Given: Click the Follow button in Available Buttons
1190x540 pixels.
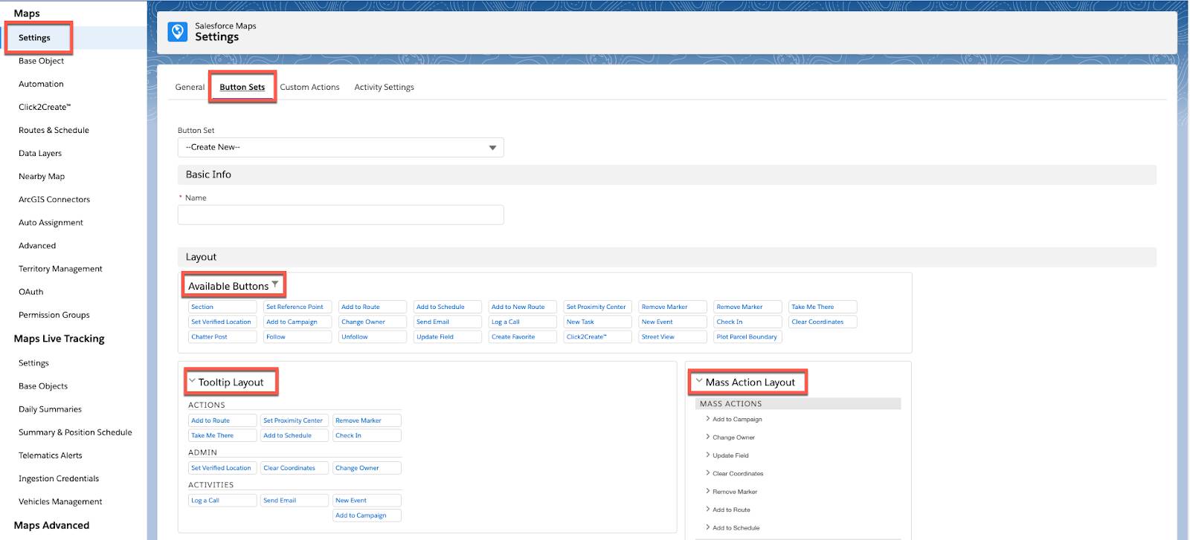Looking at the screenshot, I should 297,336.
